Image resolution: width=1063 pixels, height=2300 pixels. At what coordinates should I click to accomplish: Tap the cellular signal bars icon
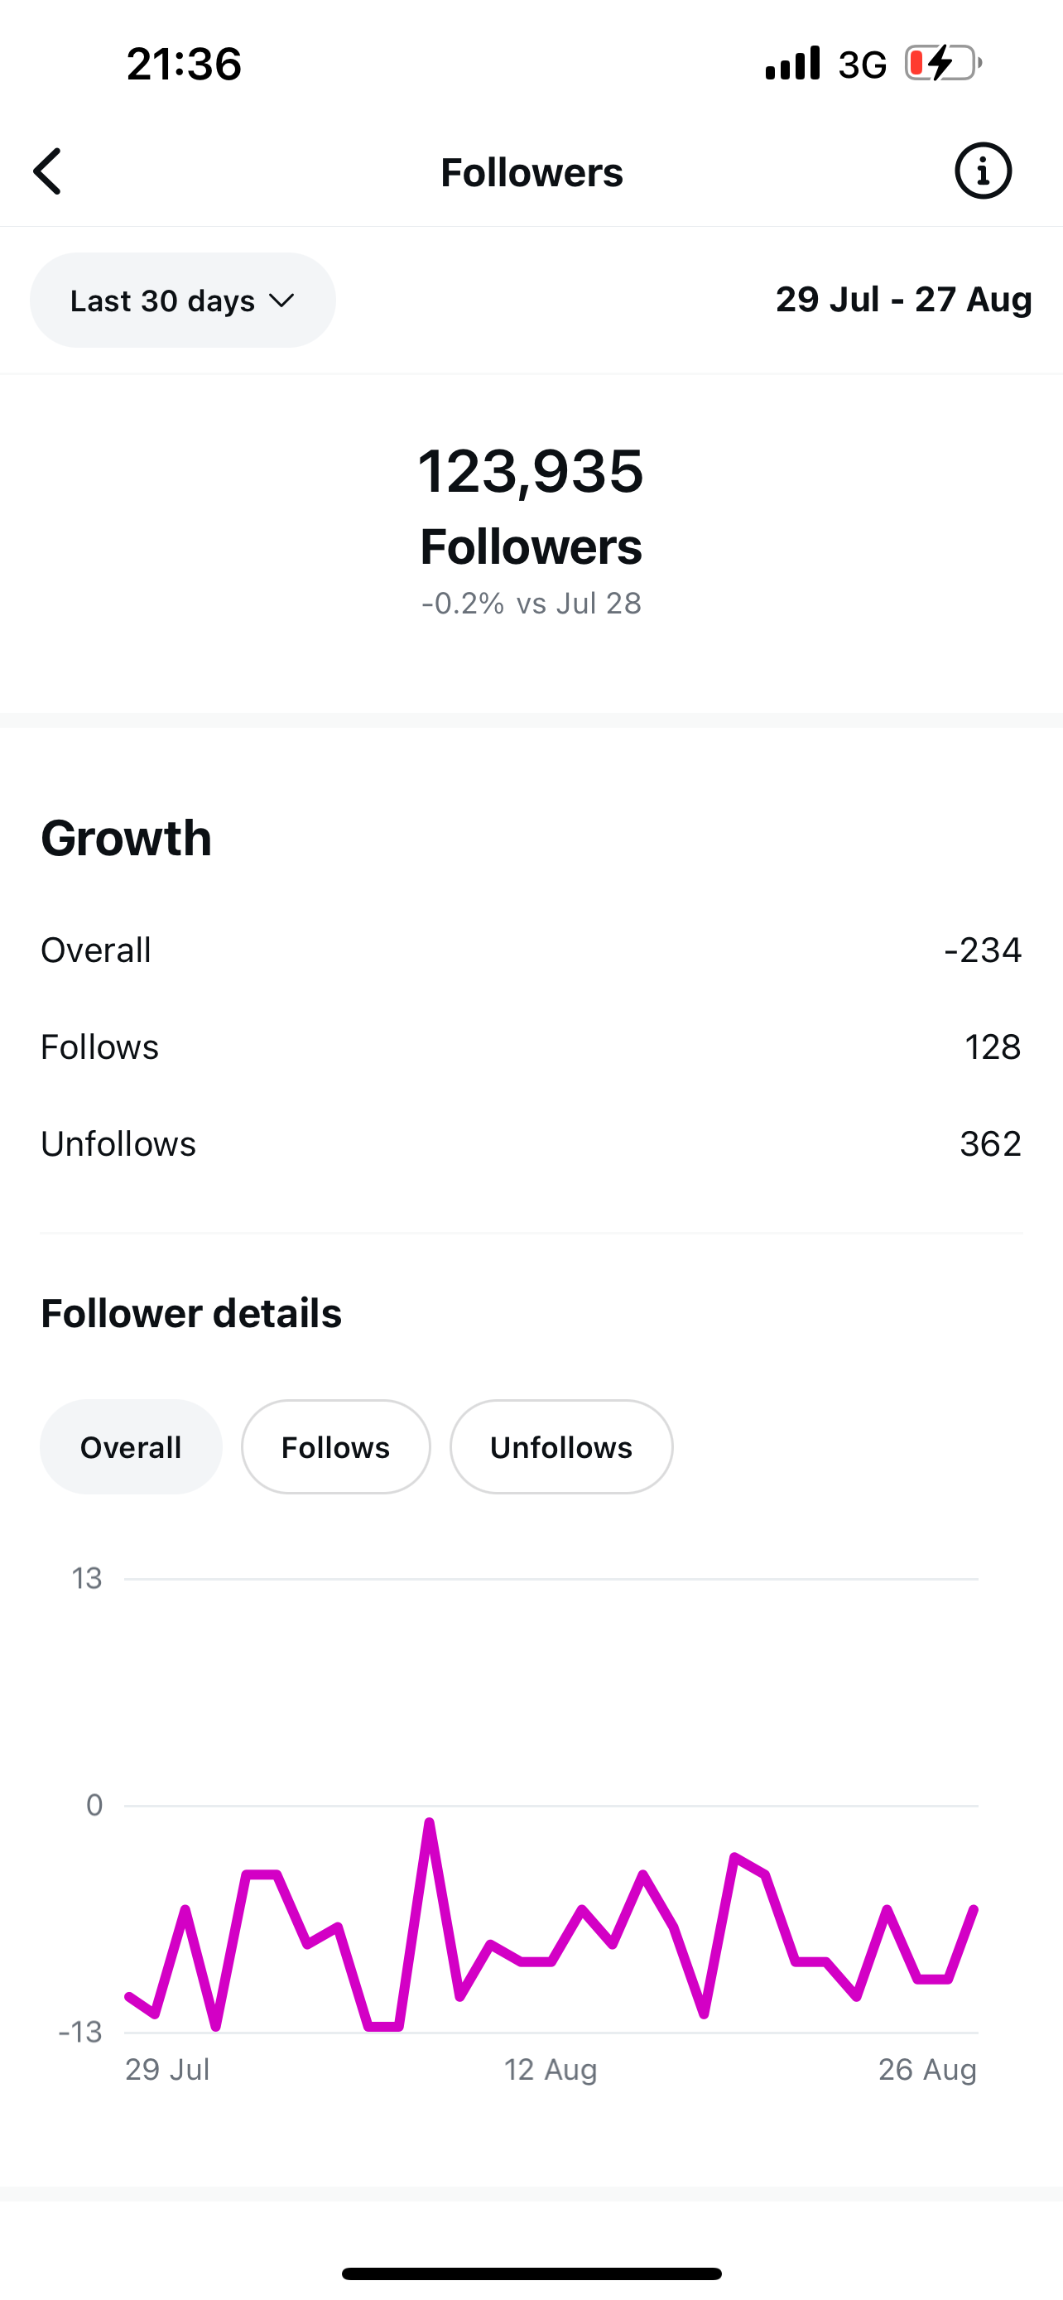pyautogui.click(x=791, y=64)
